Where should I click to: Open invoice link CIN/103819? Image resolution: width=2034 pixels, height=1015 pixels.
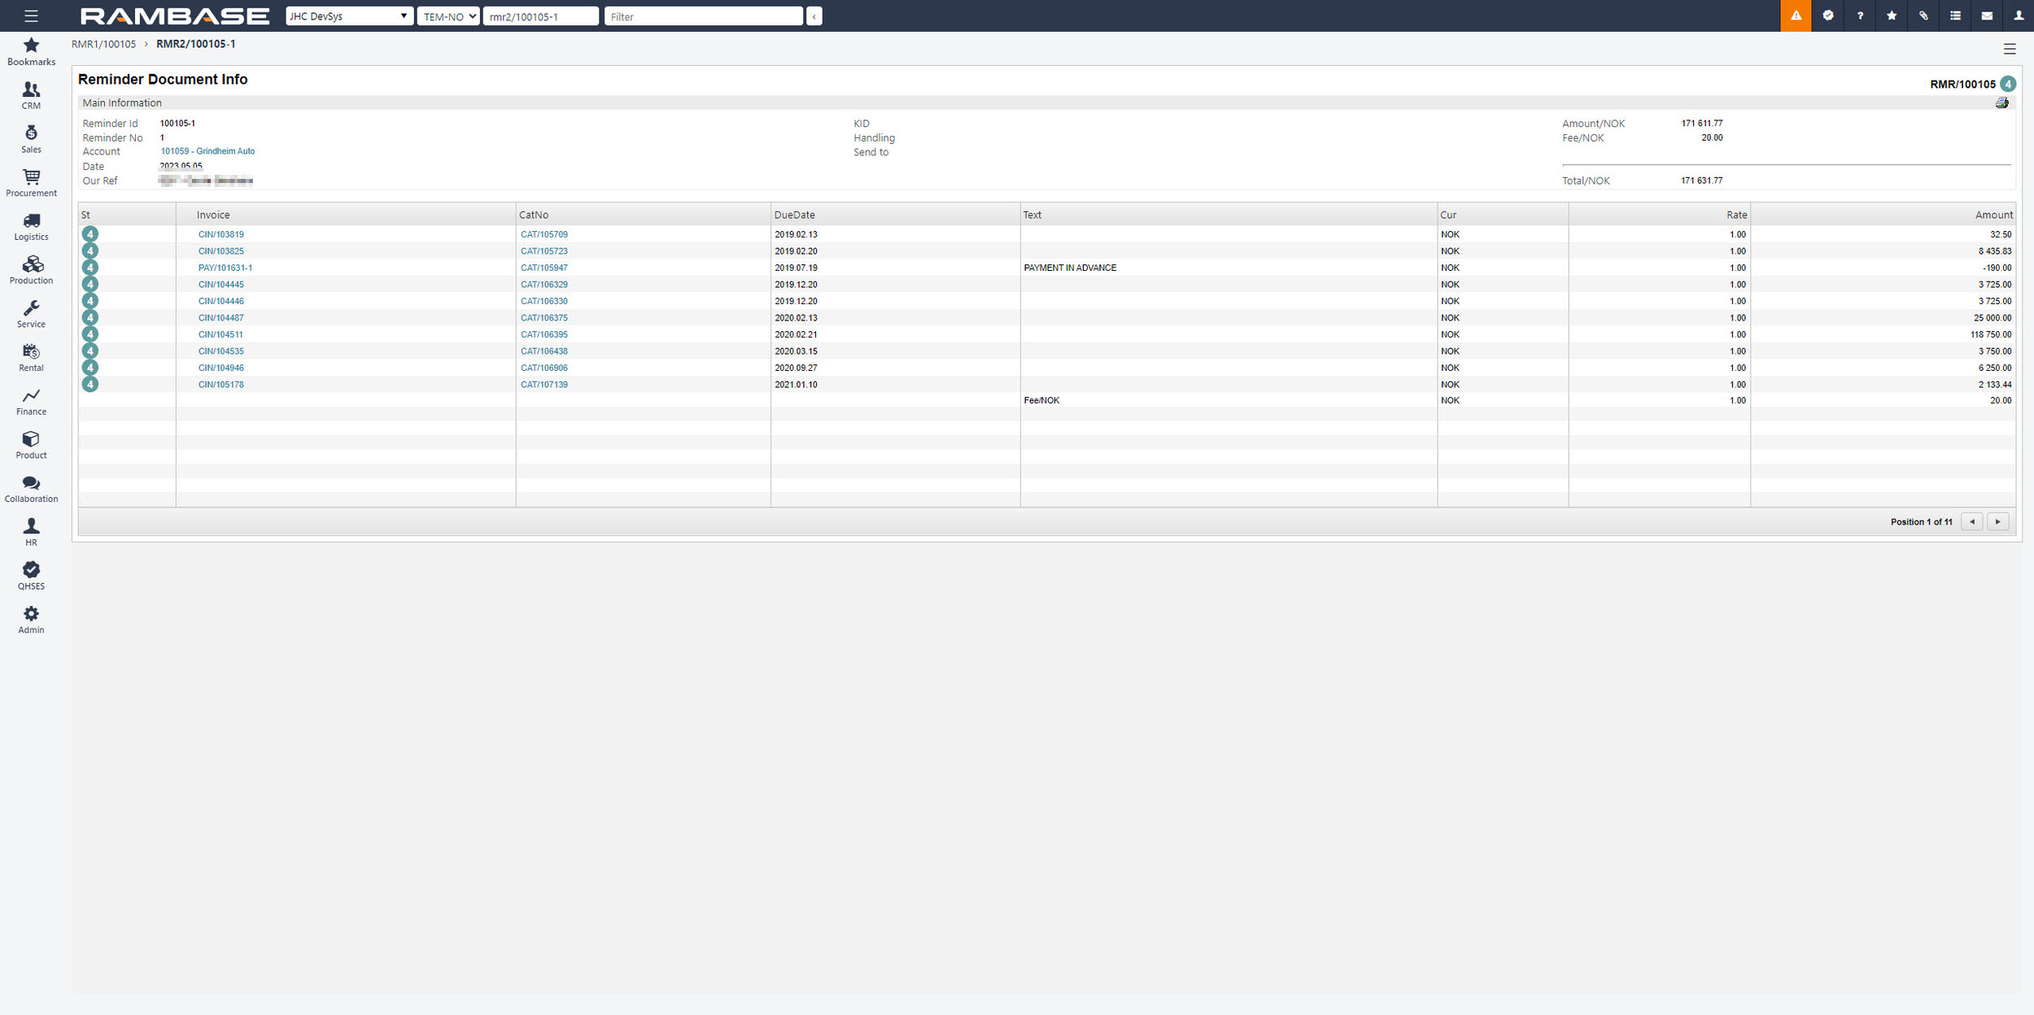click(220, 234)
